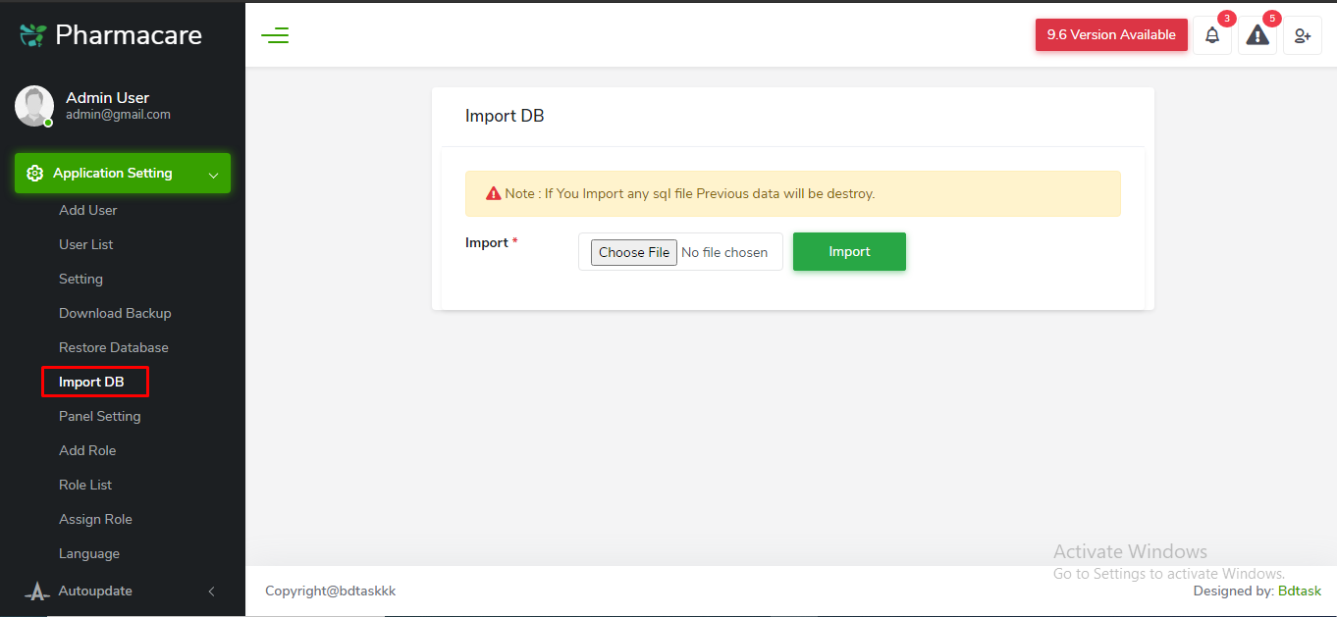Expand the Autoupdate section
The image size is (1337, 617).
[x=210, y=591]
